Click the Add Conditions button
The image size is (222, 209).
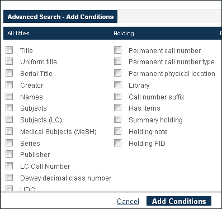[179, 201]
